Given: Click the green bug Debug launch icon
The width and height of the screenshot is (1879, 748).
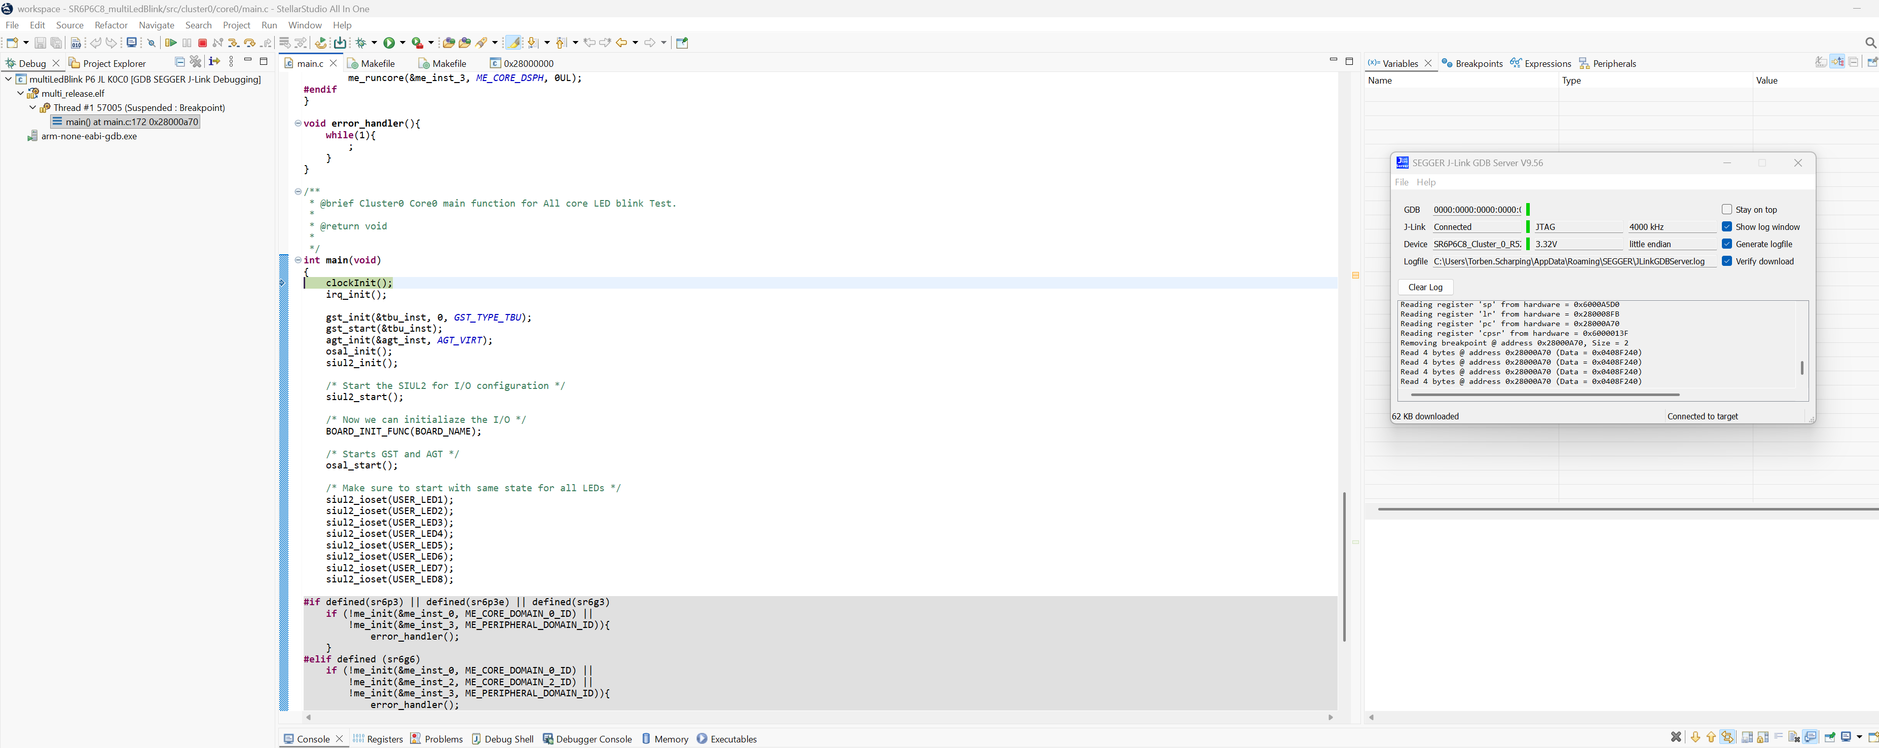Looking at the screenshot, I should (x=361, y=43).
